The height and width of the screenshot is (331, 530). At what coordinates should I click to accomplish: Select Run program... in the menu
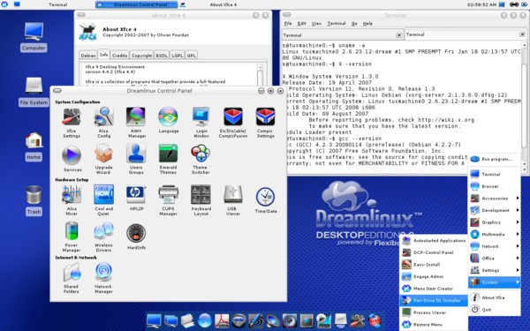point(495,159)
